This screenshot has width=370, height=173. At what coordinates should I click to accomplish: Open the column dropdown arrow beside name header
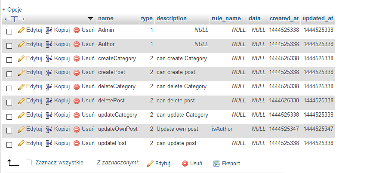(90, 19)
